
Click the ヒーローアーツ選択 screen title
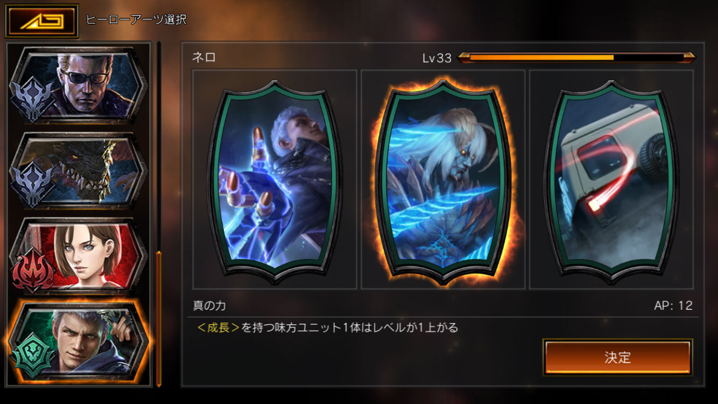pos(136,20)
